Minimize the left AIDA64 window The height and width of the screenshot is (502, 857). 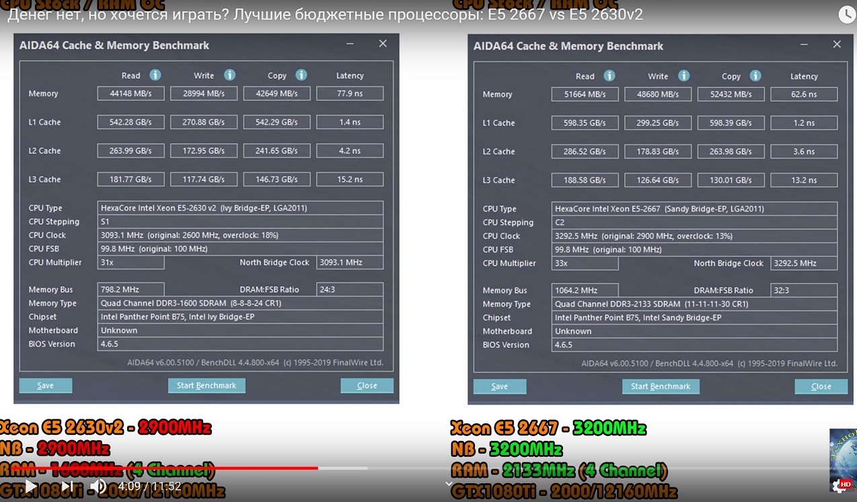351,44
